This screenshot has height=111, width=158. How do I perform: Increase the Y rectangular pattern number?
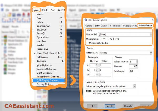click(97, 69)
